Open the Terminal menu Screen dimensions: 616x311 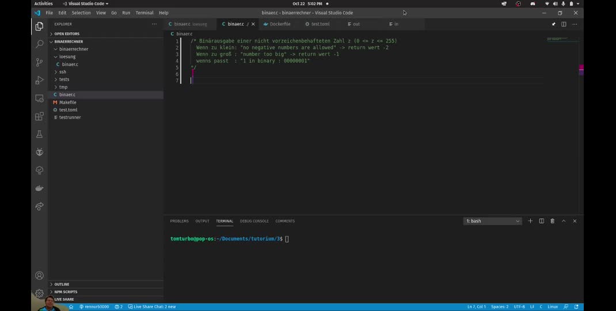coord(145,13)
